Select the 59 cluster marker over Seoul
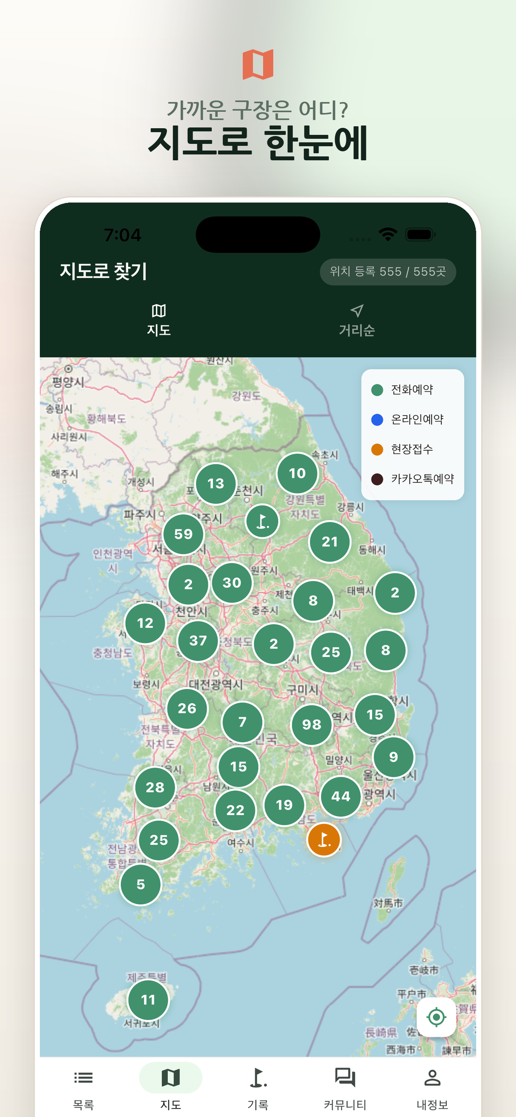This screenshot has width=516, height=1117. click(183, 534)
